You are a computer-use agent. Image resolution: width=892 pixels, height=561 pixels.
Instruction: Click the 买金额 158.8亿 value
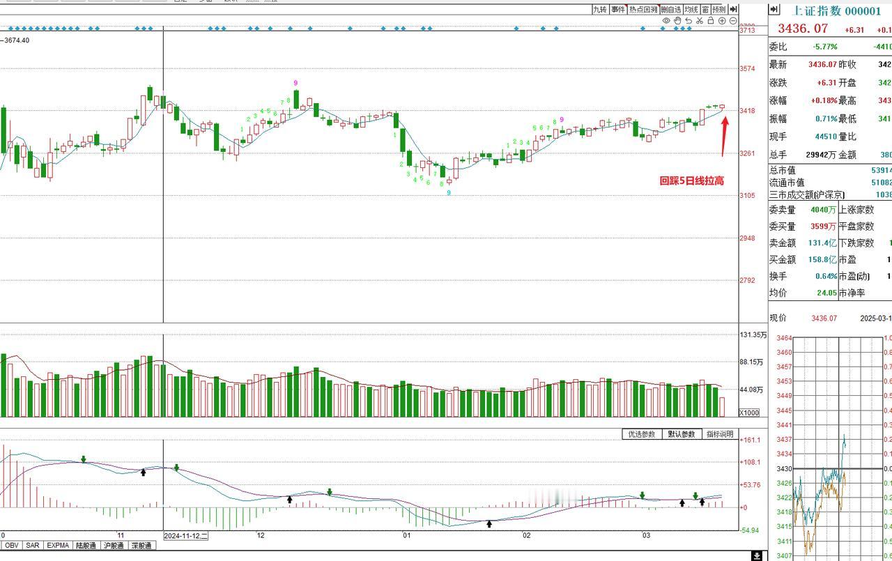[823, 260]
